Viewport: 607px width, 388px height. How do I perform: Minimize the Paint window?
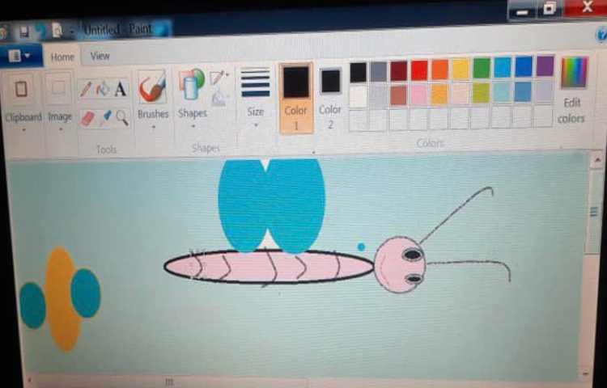point(522,11)
